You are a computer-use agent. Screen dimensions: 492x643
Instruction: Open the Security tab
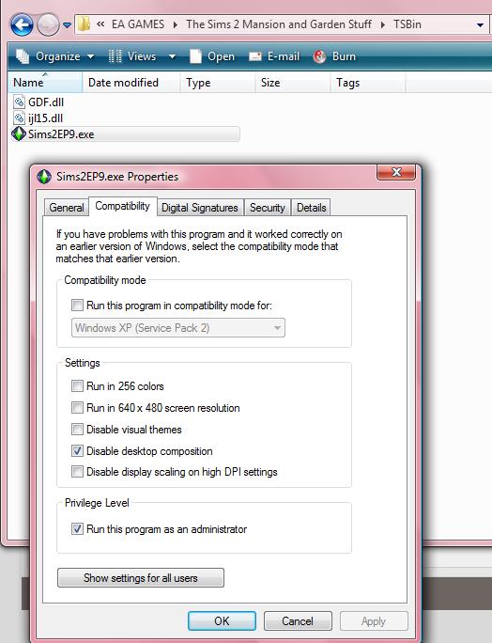tap(267, 208)
